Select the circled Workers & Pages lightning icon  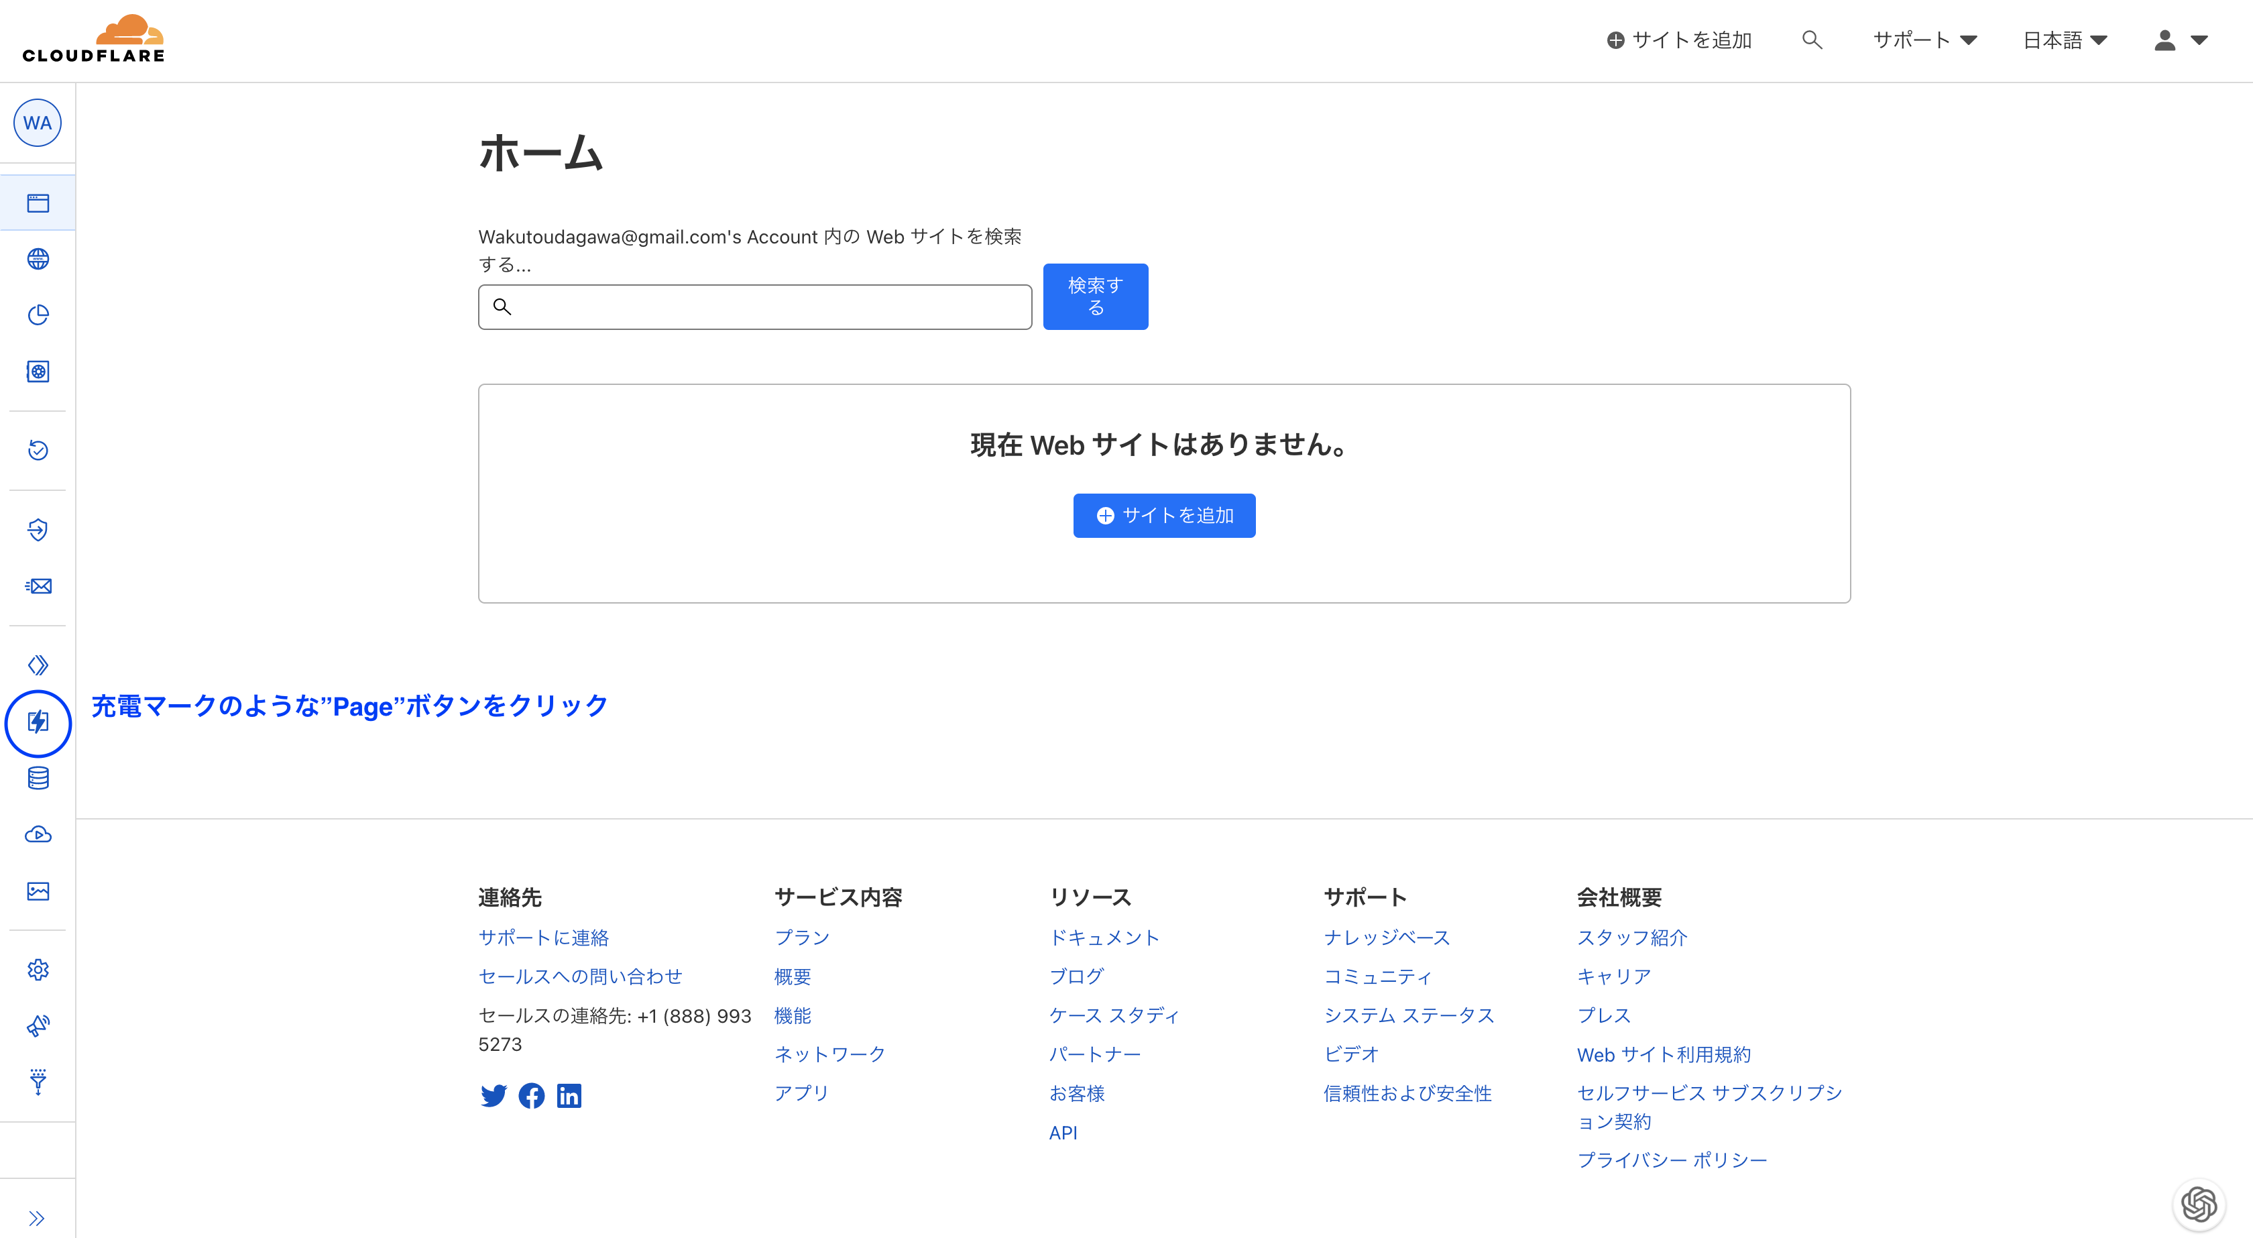coord(38,724)
